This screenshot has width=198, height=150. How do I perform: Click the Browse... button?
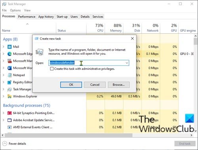(119, 85)
